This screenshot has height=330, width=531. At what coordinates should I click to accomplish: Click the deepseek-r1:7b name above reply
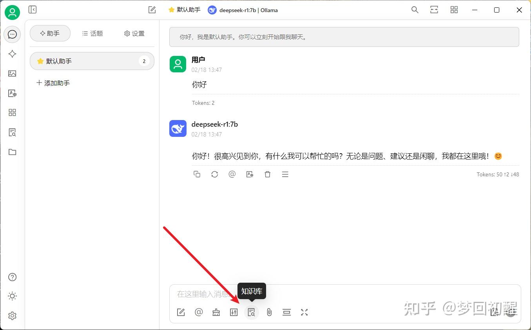[215, 124]
